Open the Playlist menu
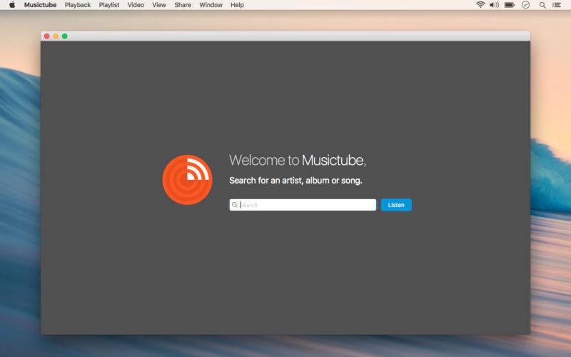Screen dimensions: 571x357 (x=109, y=5)
